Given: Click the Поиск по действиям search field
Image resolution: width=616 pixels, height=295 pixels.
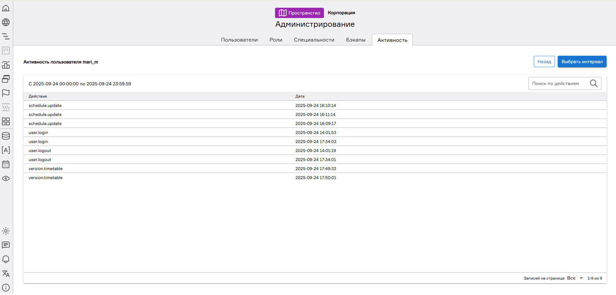Looking at the screenshot, I should tap(558, 84).
